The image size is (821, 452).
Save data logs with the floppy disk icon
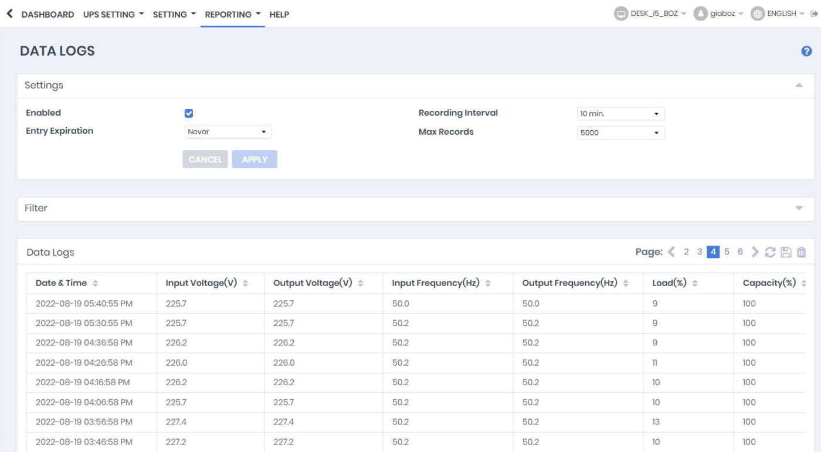(786, 252)
